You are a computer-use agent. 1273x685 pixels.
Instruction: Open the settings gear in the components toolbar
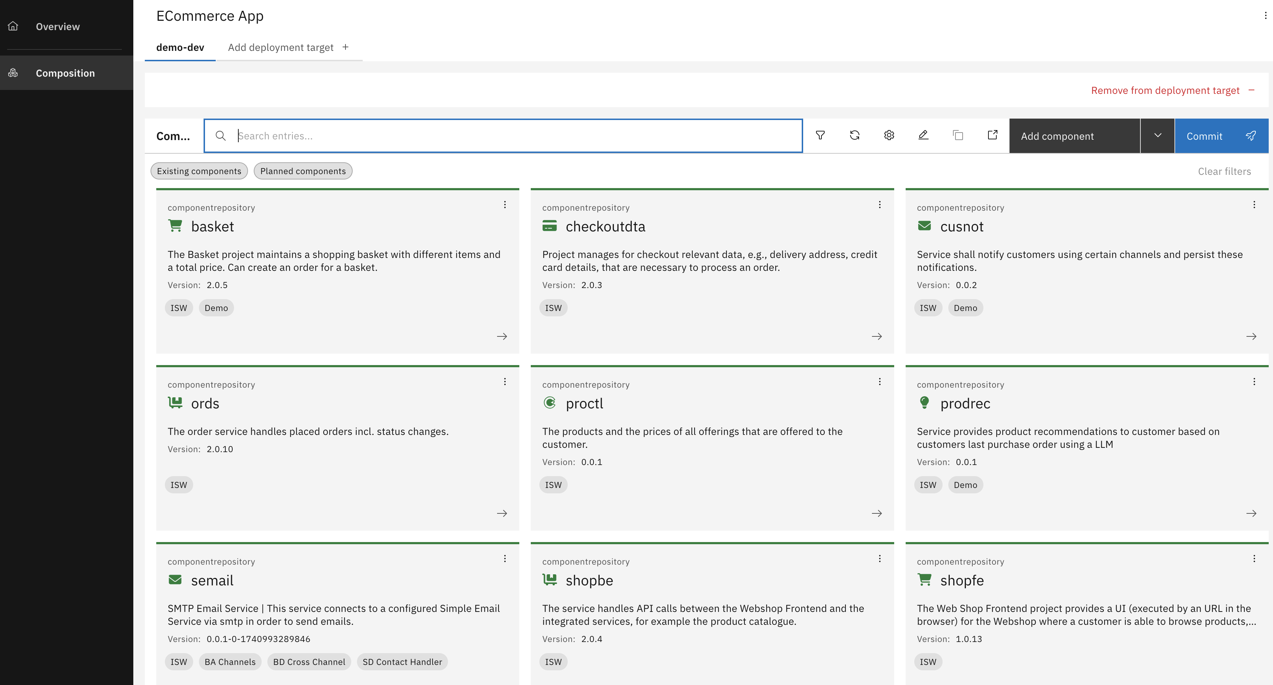click(888, 135)
